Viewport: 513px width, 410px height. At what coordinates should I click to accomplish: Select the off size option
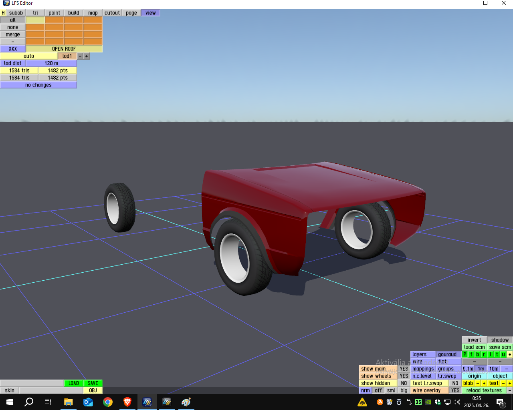coord(378,390)
